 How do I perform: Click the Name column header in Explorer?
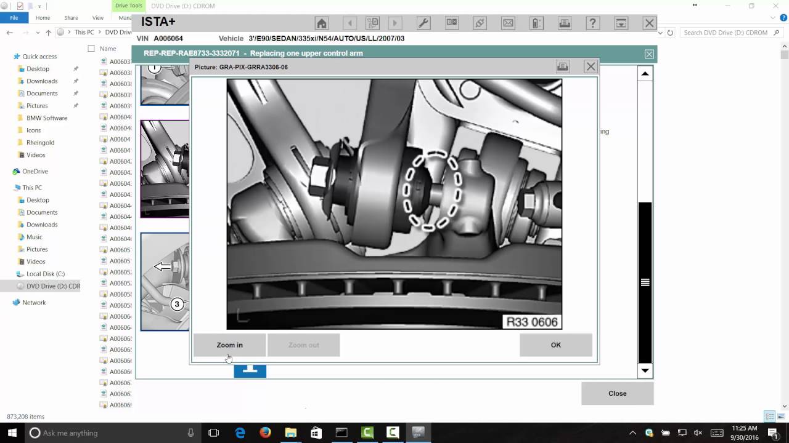(108, 49)
